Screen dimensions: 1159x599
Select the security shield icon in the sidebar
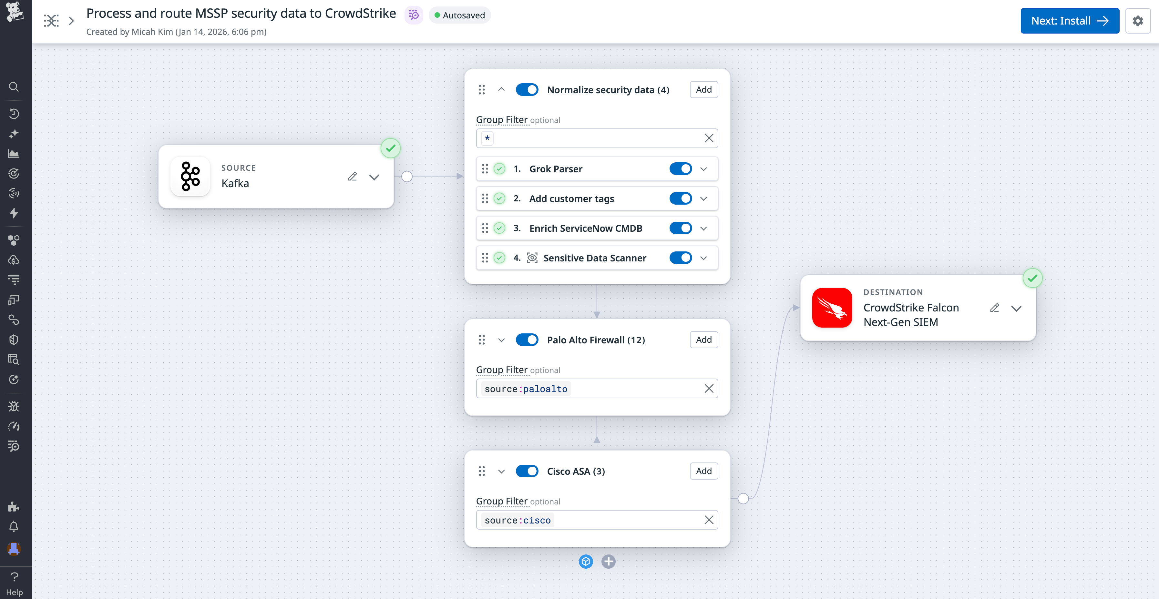tap(14, 339)
